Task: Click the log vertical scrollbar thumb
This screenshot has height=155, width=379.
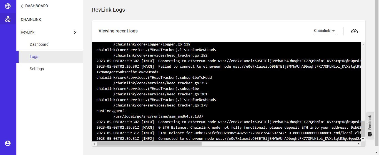Action: 363,128
